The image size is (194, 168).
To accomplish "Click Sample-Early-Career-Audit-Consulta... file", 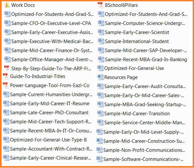I will tap(145, 86).
